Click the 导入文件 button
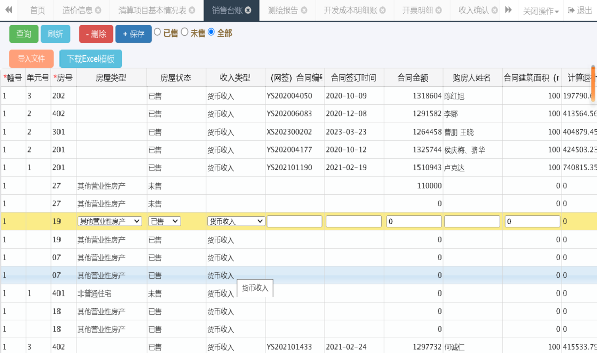Viewport: 597px width, 353px height. [31, 58]
